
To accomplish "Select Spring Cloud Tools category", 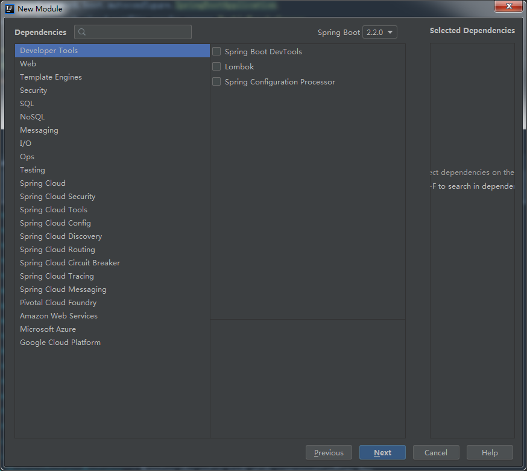I will (112, 210).
